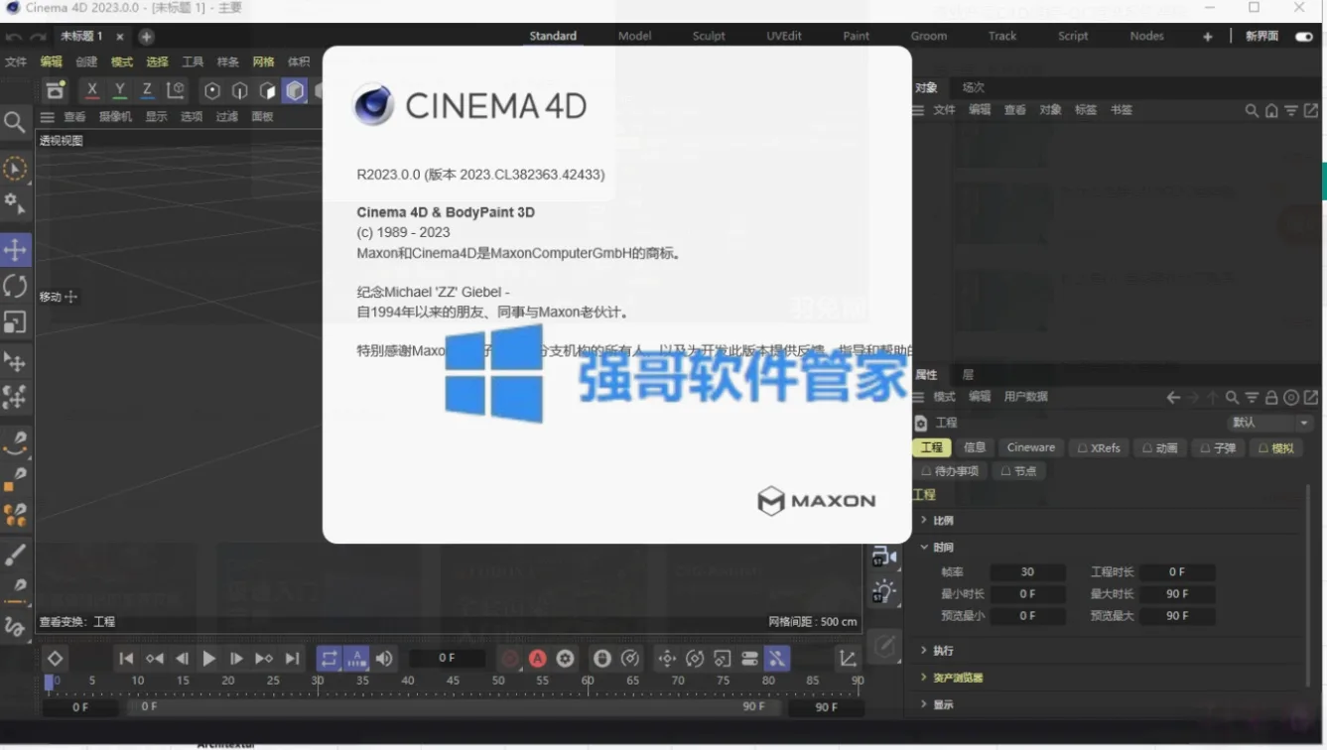Select the 待办事项 attribute tab button

tap(950, 471)
